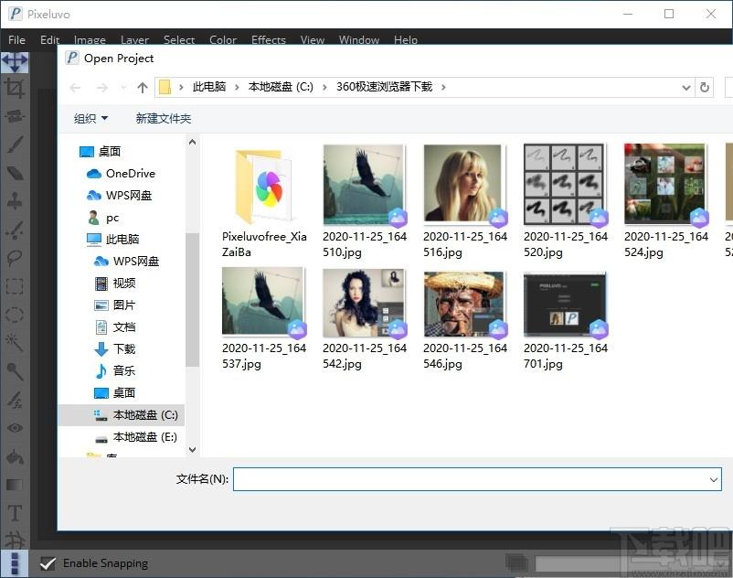
Task: Select 本地磁盘 (E:) in the navigation tree
Action: click(136, 437)
